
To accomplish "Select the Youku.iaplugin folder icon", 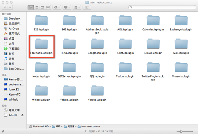I will 97,91.
